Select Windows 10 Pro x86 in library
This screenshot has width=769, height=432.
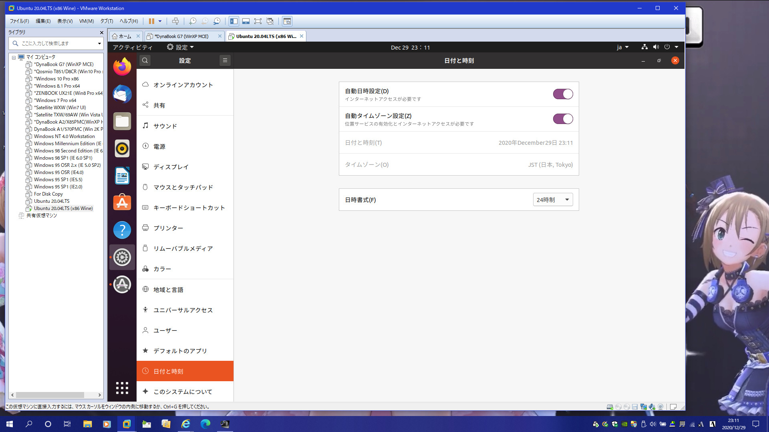[56, 79]
